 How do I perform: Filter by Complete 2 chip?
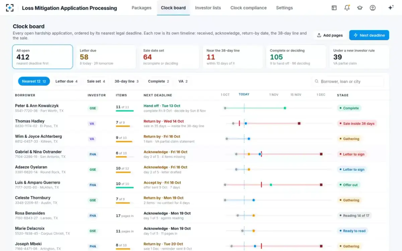(x=158, y=81)
